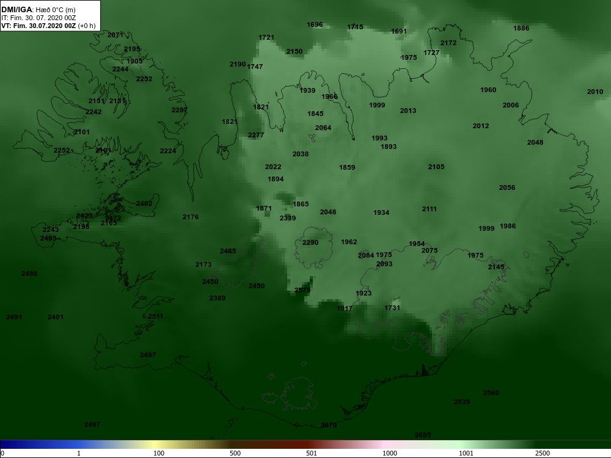Click the 2339 height value
The image size is (611, 458).
pos(288,218)
